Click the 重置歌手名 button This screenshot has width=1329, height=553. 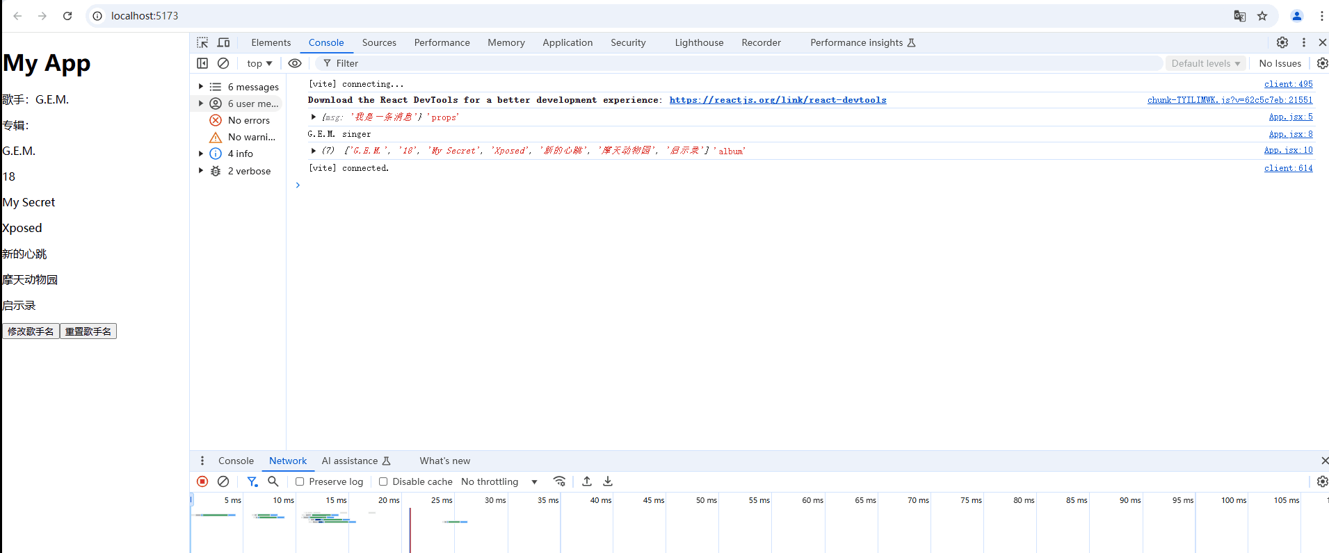88,331
